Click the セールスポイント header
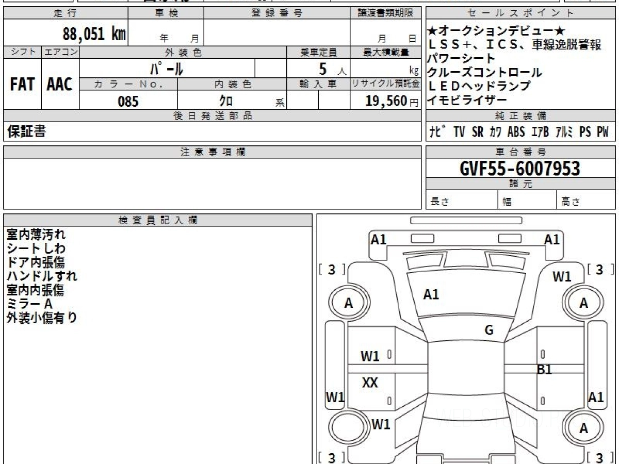 (x=521, y=13)
